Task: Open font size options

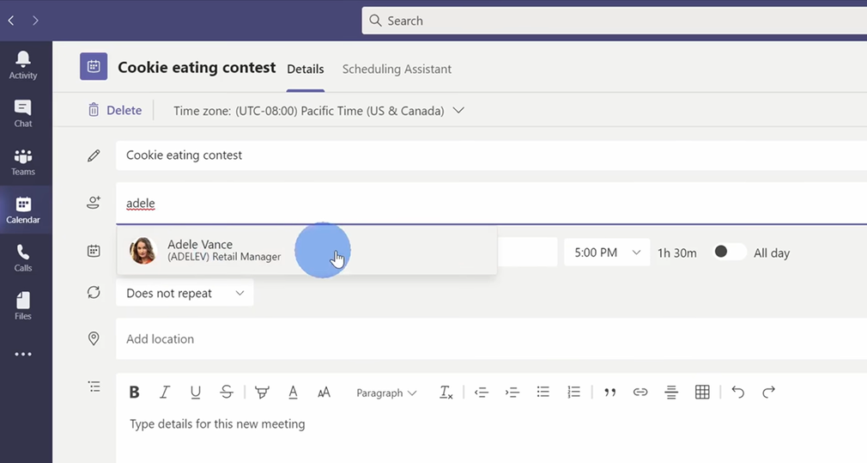Action: [x=324, y=393]
